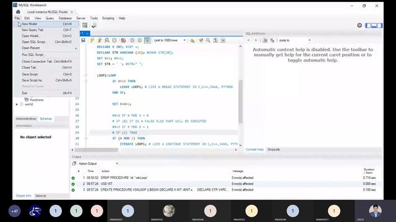Image resolution: width=396 pixels, height=222 pixels.
Task: Click the commit transaction icon
Action: pyautogui.click(x=132, y=40)
